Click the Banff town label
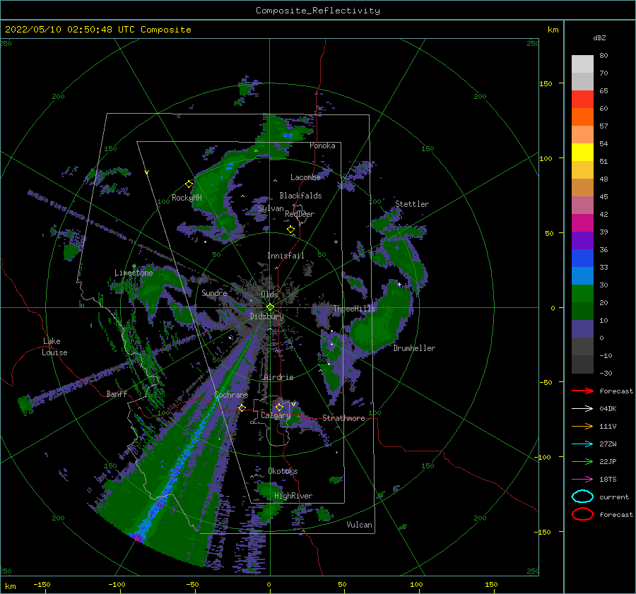 click(x=117, y=393)
